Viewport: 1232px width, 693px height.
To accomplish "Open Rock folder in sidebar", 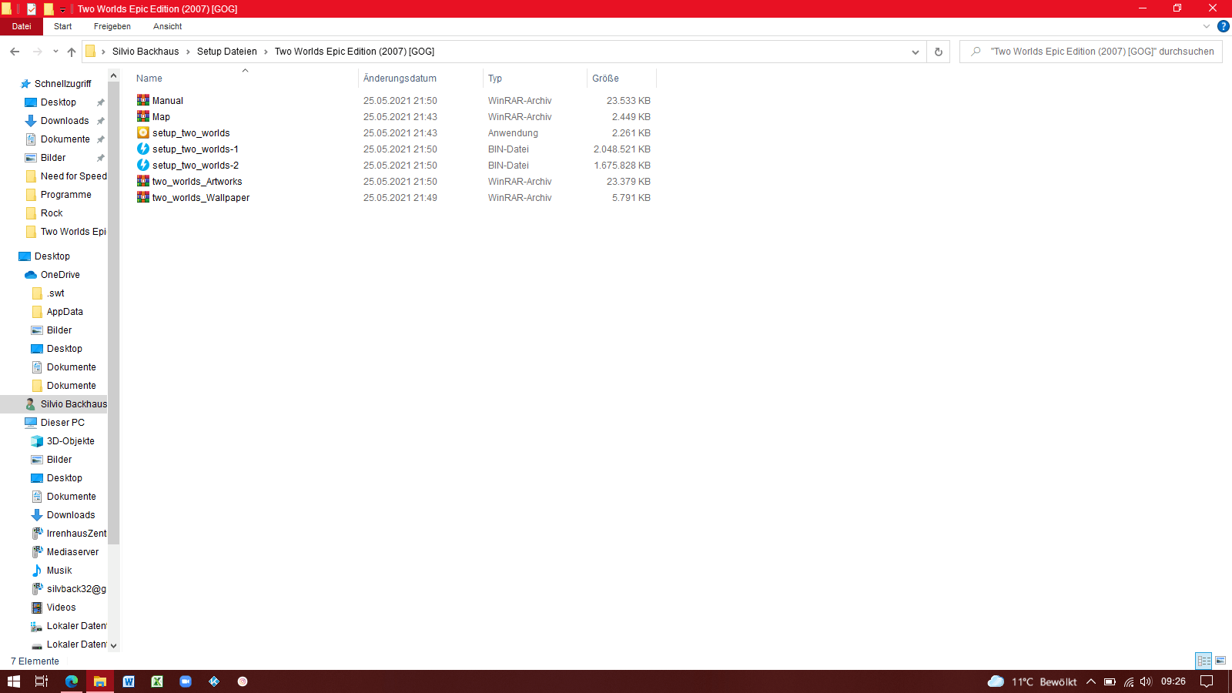I will click(x=52, y=213).
